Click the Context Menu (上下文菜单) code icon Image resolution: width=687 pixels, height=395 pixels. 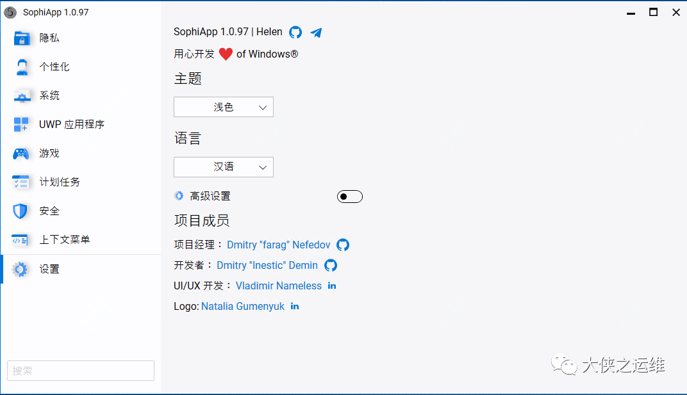pos(20,240)
